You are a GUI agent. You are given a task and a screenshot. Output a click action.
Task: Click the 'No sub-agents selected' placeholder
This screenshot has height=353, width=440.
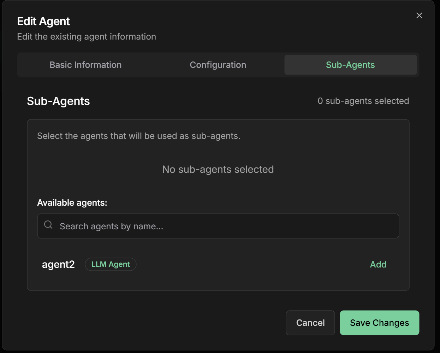tap(218, 169)
